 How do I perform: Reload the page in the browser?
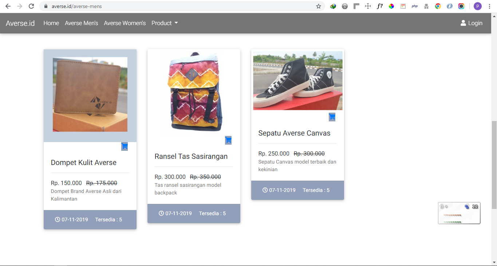pyautogui.click(x=31, y=6)
